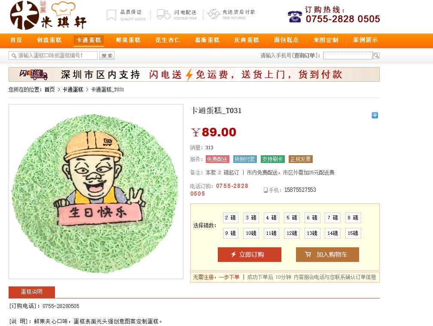This screenshot has width=433, height=326.
Task: Choose the 10磅 weight option
Action: click(x=251, y=233)
